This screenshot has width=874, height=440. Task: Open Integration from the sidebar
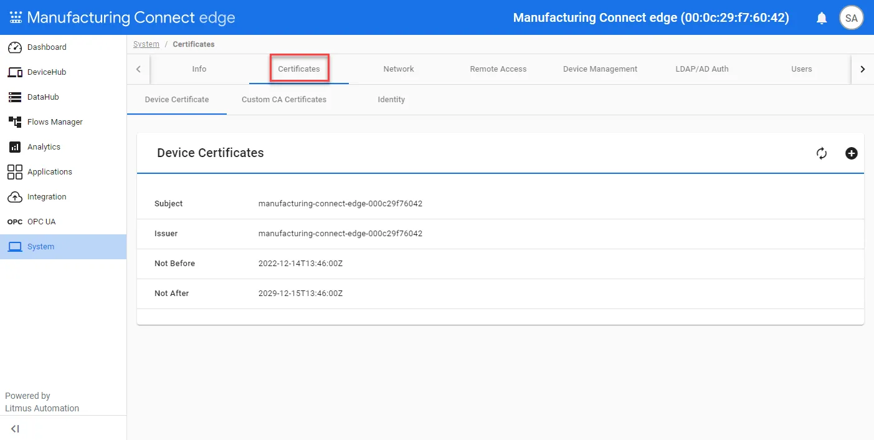63,197
